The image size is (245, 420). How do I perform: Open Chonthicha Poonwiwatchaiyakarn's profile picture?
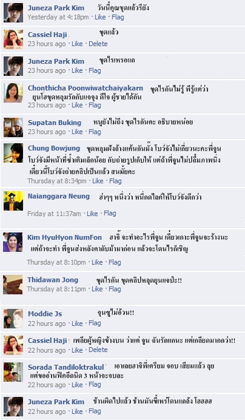pos(13,93)
